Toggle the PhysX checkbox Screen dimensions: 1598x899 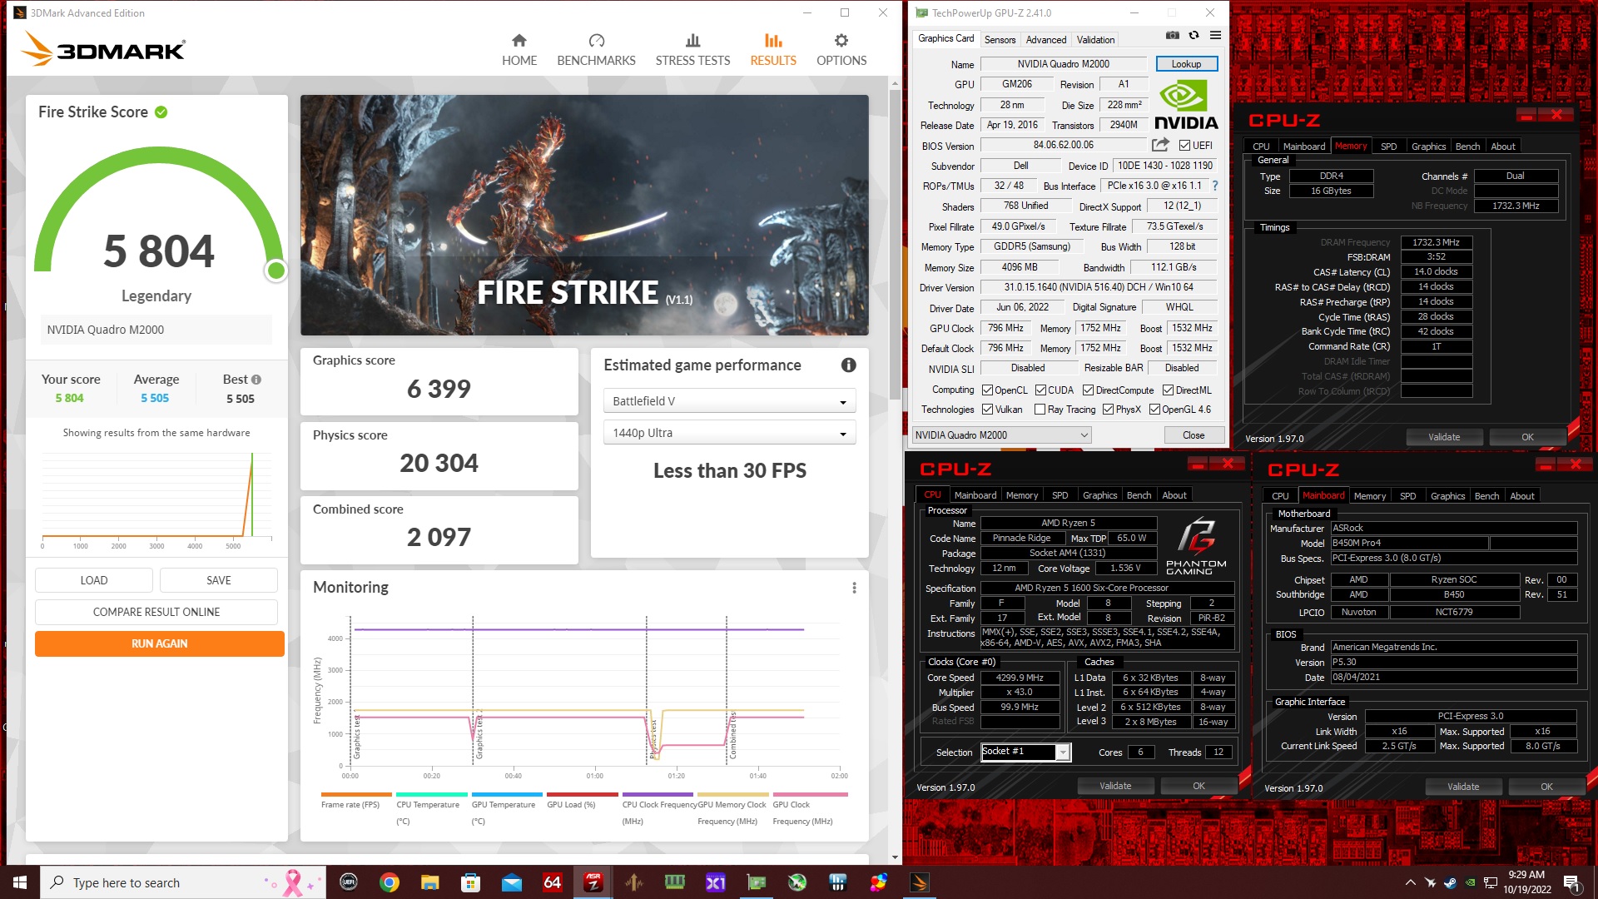[1108, 410]
